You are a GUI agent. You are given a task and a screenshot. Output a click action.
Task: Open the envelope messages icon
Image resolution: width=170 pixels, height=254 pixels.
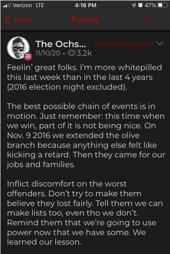(149, 20)
